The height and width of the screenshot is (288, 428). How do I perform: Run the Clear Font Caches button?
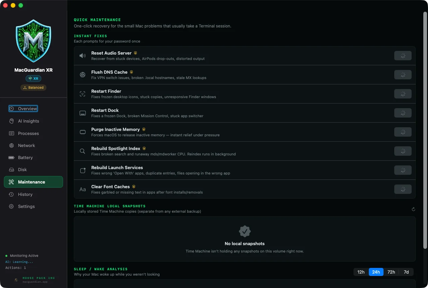(403, 189)
